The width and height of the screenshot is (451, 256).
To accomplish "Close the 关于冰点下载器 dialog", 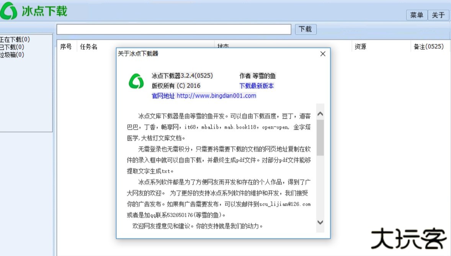I will tap(322, 54).
